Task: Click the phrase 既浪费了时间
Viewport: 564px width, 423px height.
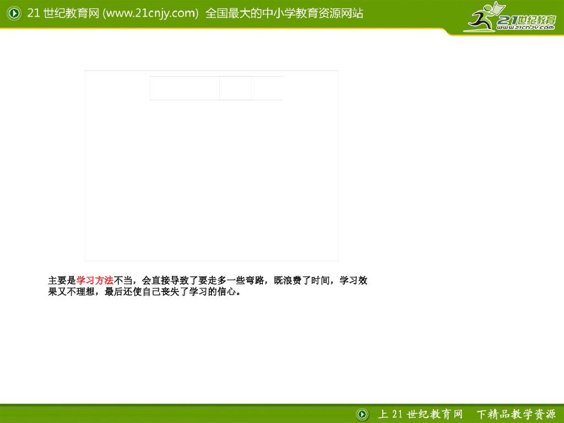Action: [x=302, y=280]
